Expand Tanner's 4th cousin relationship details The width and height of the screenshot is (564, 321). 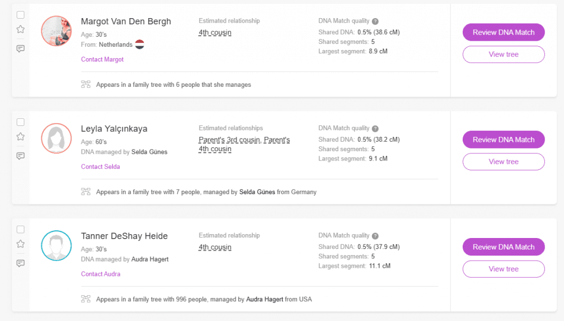215,247
